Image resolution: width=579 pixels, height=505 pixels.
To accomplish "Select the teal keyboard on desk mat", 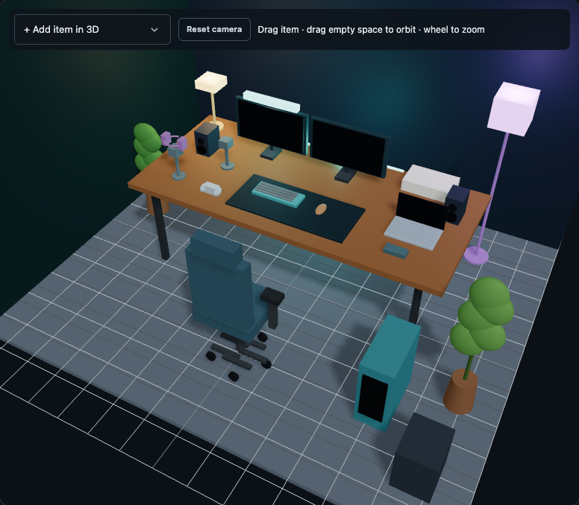I will tap(278, 194).
